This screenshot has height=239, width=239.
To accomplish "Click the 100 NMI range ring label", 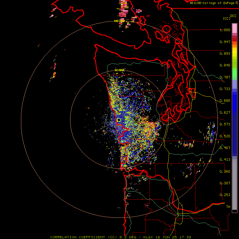I will (119, 21).
